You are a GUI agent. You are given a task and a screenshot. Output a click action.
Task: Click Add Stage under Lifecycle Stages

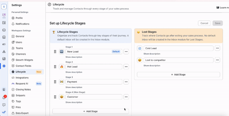click(90, 111)
